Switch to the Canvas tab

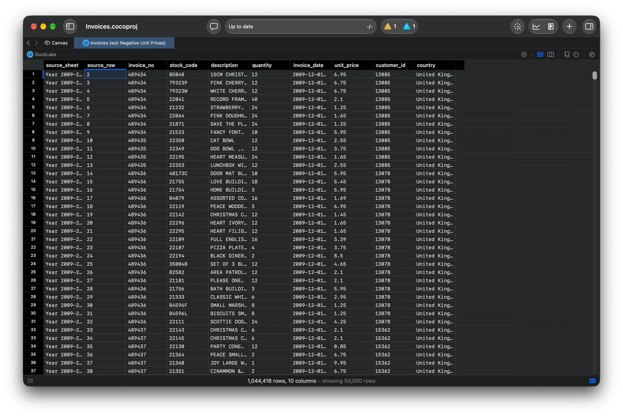coord(56,43)
